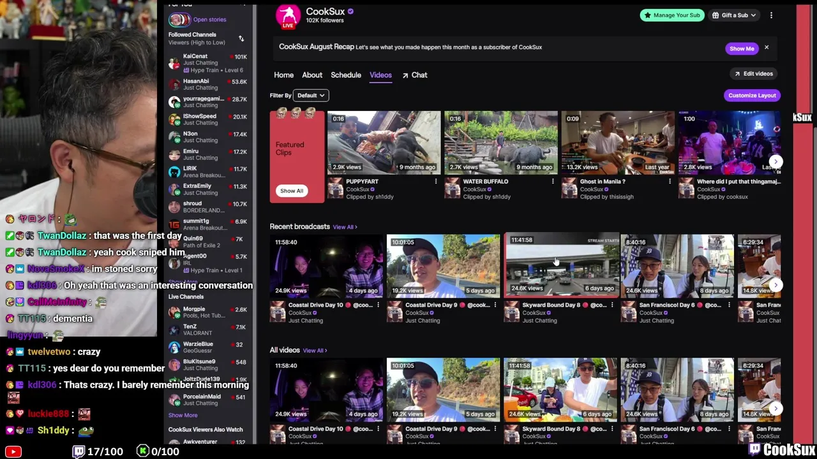Dismiss the CookSux August Recap banner

point(767,48)
